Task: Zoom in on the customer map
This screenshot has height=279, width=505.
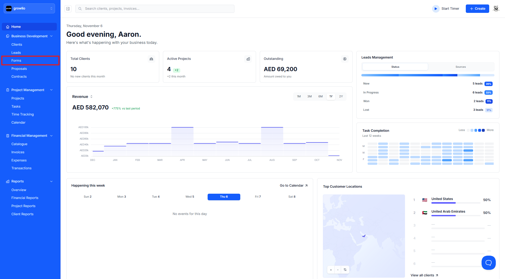Action: (x=331, y=270)
